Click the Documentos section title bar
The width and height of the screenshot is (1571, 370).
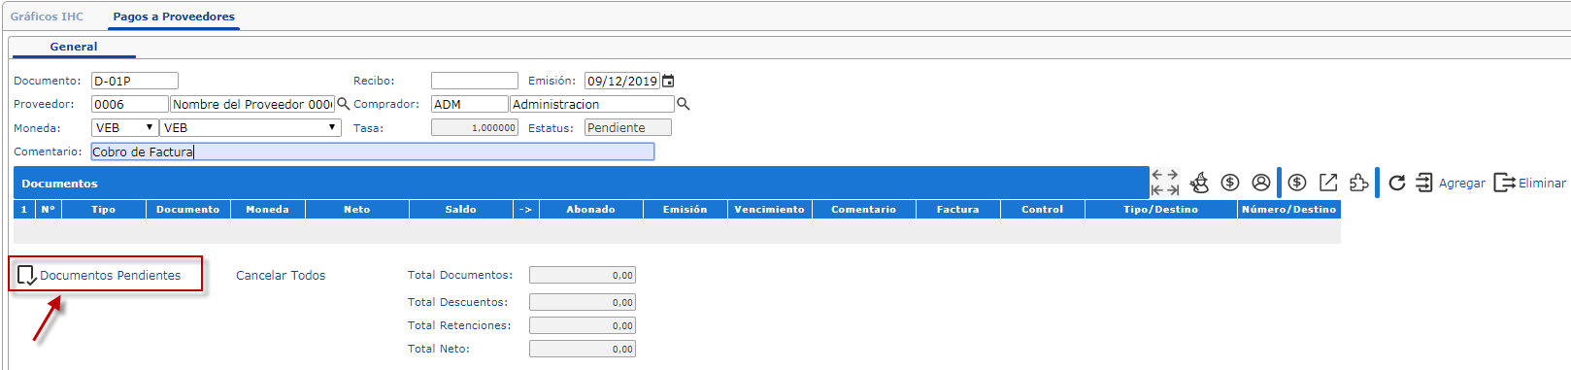[x=582, y=183]
